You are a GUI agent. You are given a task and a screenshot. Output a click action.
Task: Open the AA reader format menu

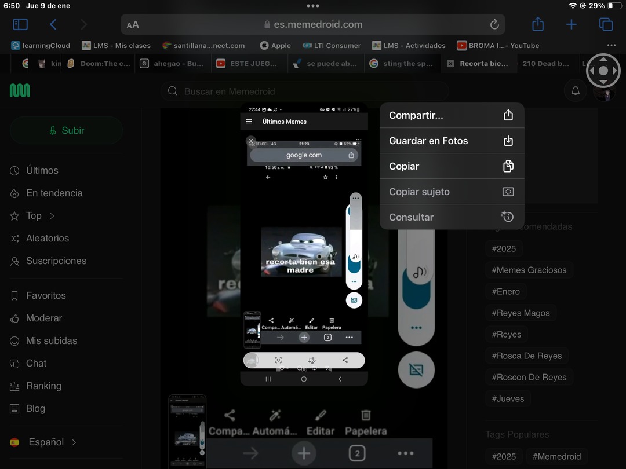[133, 25]
